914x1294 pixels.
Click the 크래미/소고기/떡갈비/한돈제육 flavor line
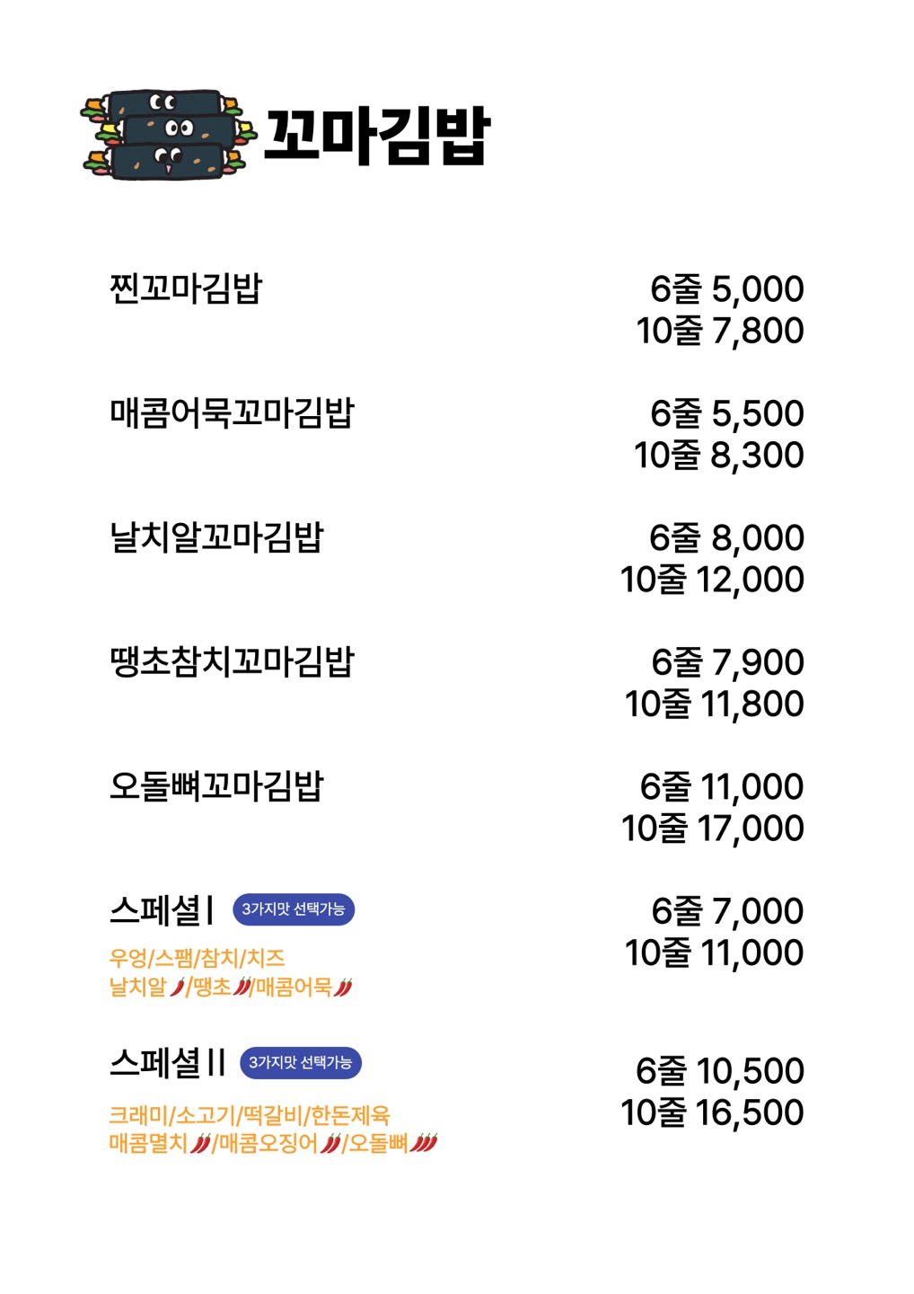click(250, 1116)
